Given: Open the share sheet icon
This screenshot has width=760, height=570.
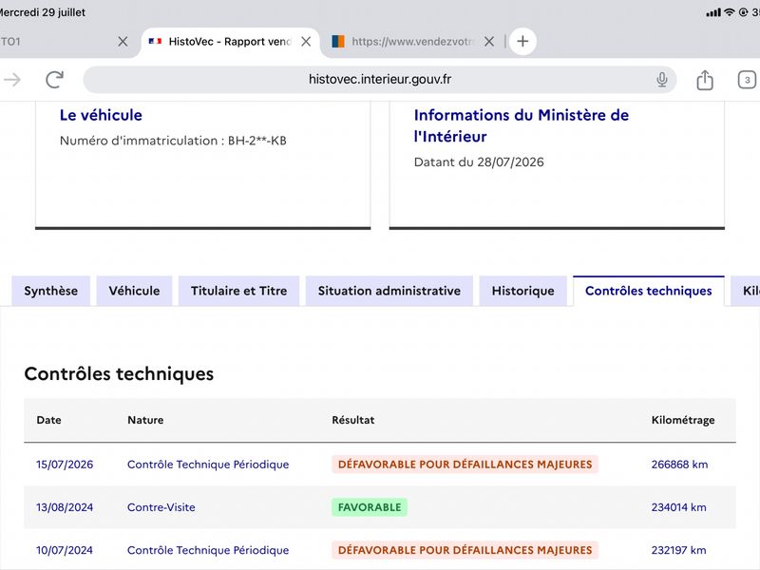Looking at the screenshot, I should 705,80.
